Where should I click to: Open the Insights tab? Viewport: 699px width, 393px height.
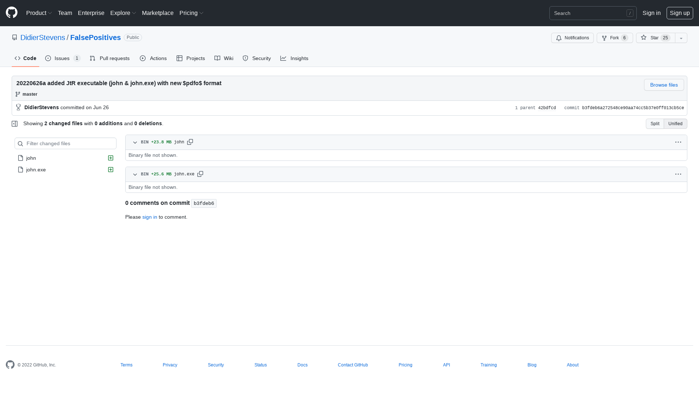click(294, 58)
